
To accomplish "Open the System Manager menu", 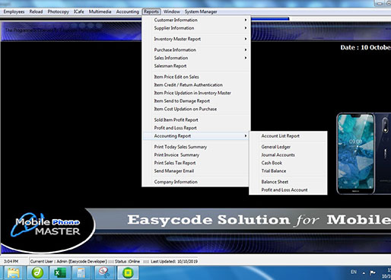I will pyautogui.click(x=201, y=11).
